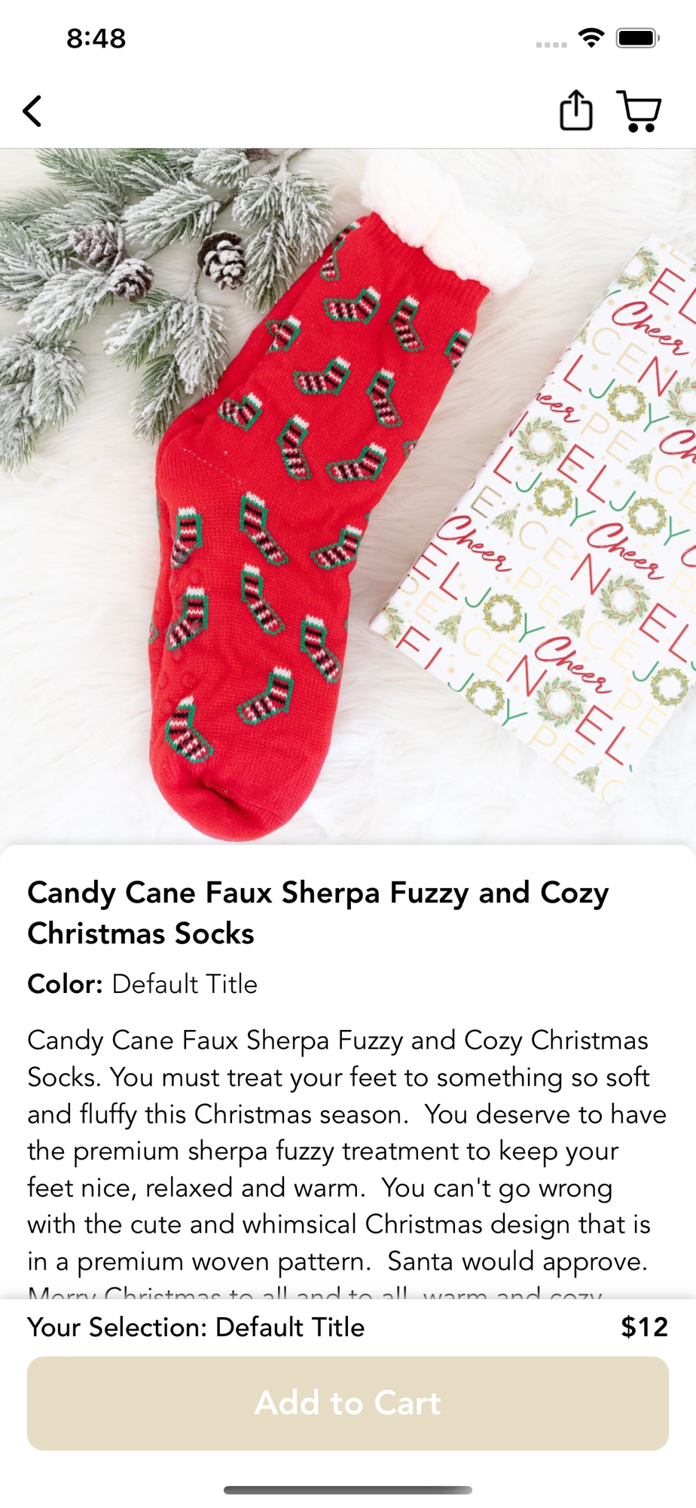Tap the cellular signal dots
This screenshot has height=1508, width=696.
(551, 44)
